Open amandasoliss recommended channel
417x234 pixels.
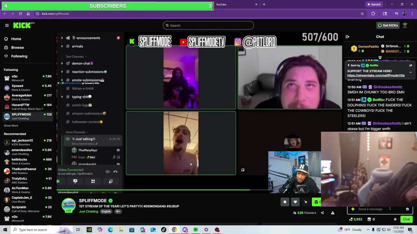click(x=28, y=152)
